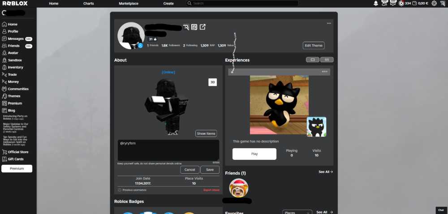Image resolution: width=448 pixels, height=214 pixels.
Task: Click the Inventory sidebar icon
Action: (4, 67)
